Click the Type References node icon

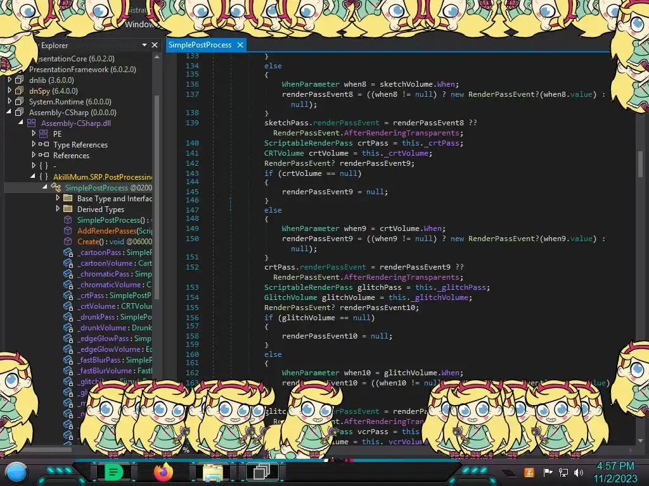click(x=44, y=144)
